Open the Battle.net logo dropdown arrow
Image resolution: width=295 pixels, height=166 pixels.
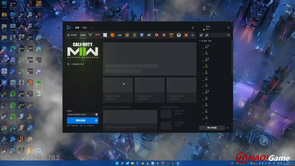click(72, 28)
